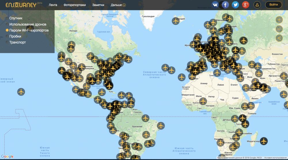Click the Ангола country label
The height and width of the screenshot is (160, 288).
pyautogui.click(x=221, y=131)
